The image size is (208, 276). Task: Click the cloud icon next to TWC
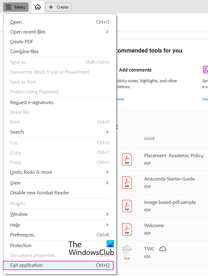pyautogui.click(x=163, y=249)
